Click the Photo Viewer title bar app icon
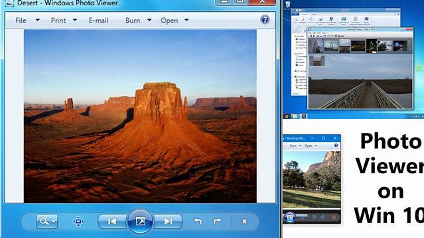 9,3
